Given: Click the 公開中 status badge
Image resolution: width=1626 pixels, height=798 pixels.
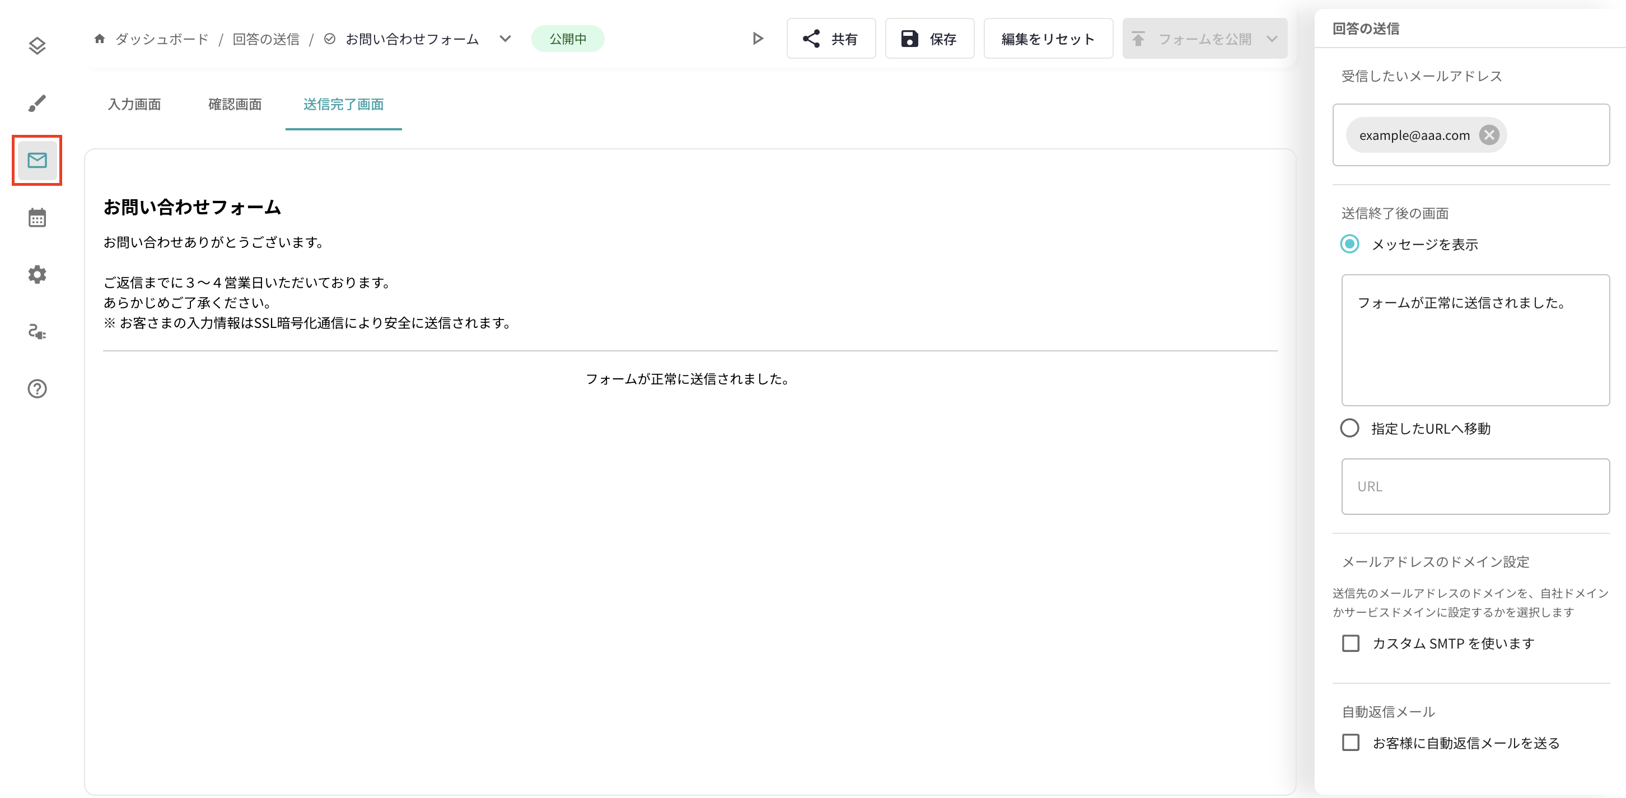Looking at the screenshot, I should (x=567, y=39).
